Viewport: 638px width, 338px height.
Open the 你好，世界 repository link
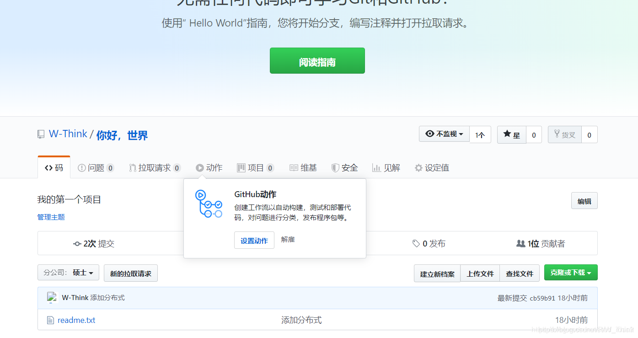coord(122,135)
